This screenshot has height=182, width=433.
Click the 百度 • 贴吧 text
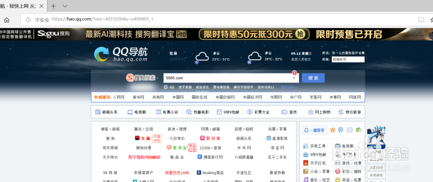click(243, 129)
